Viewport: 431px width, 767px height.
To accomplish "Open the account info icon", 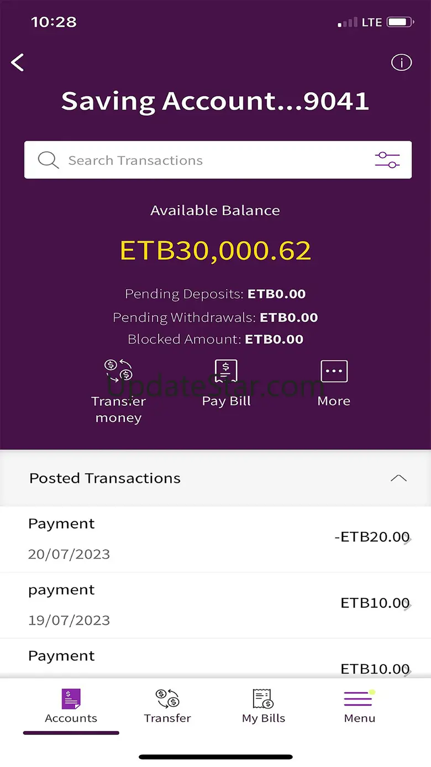I will pos(401,62).
